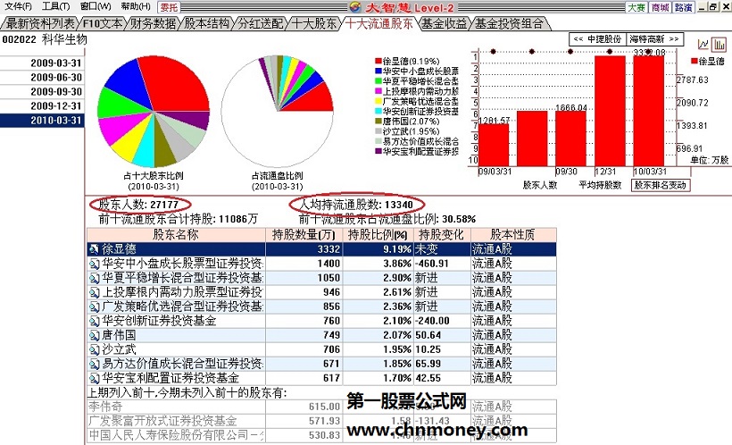Switch to 基金收益 tab
Screen dimensions: 732x445
(x=444, y=23)
